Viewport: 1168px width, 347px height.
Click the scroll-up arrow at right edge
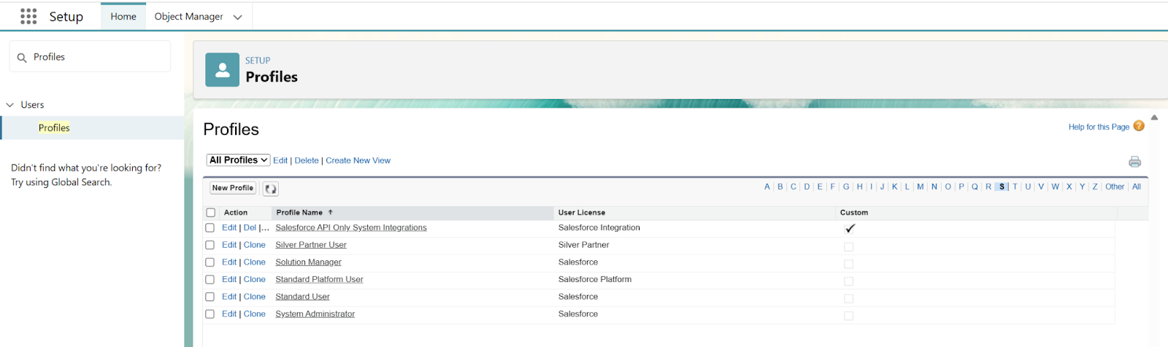click(x=1154, y=117)
